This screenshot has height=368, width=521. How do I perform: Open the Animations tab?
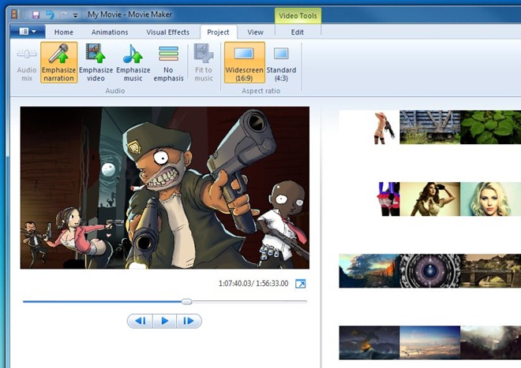click(110, 32)
